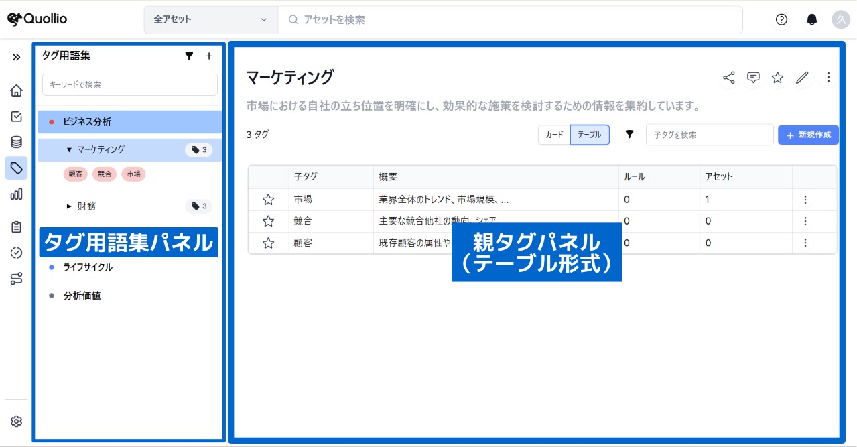
Task: Open settings gear in sidebar
Action: tap(16, 421)
